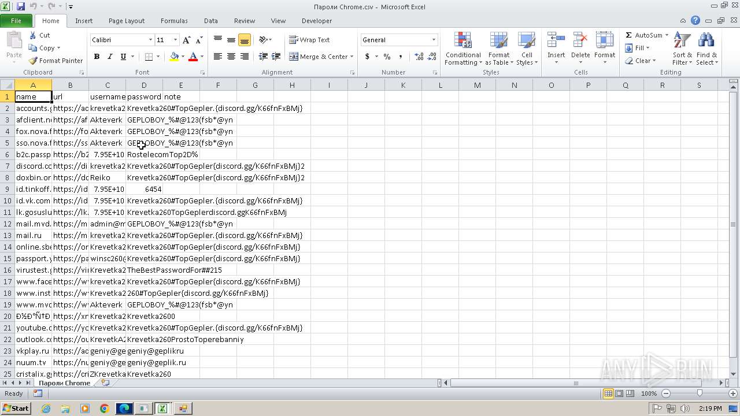740x416 pixels.
Task: Click the macro recording status bar icon
Action: 38,393
